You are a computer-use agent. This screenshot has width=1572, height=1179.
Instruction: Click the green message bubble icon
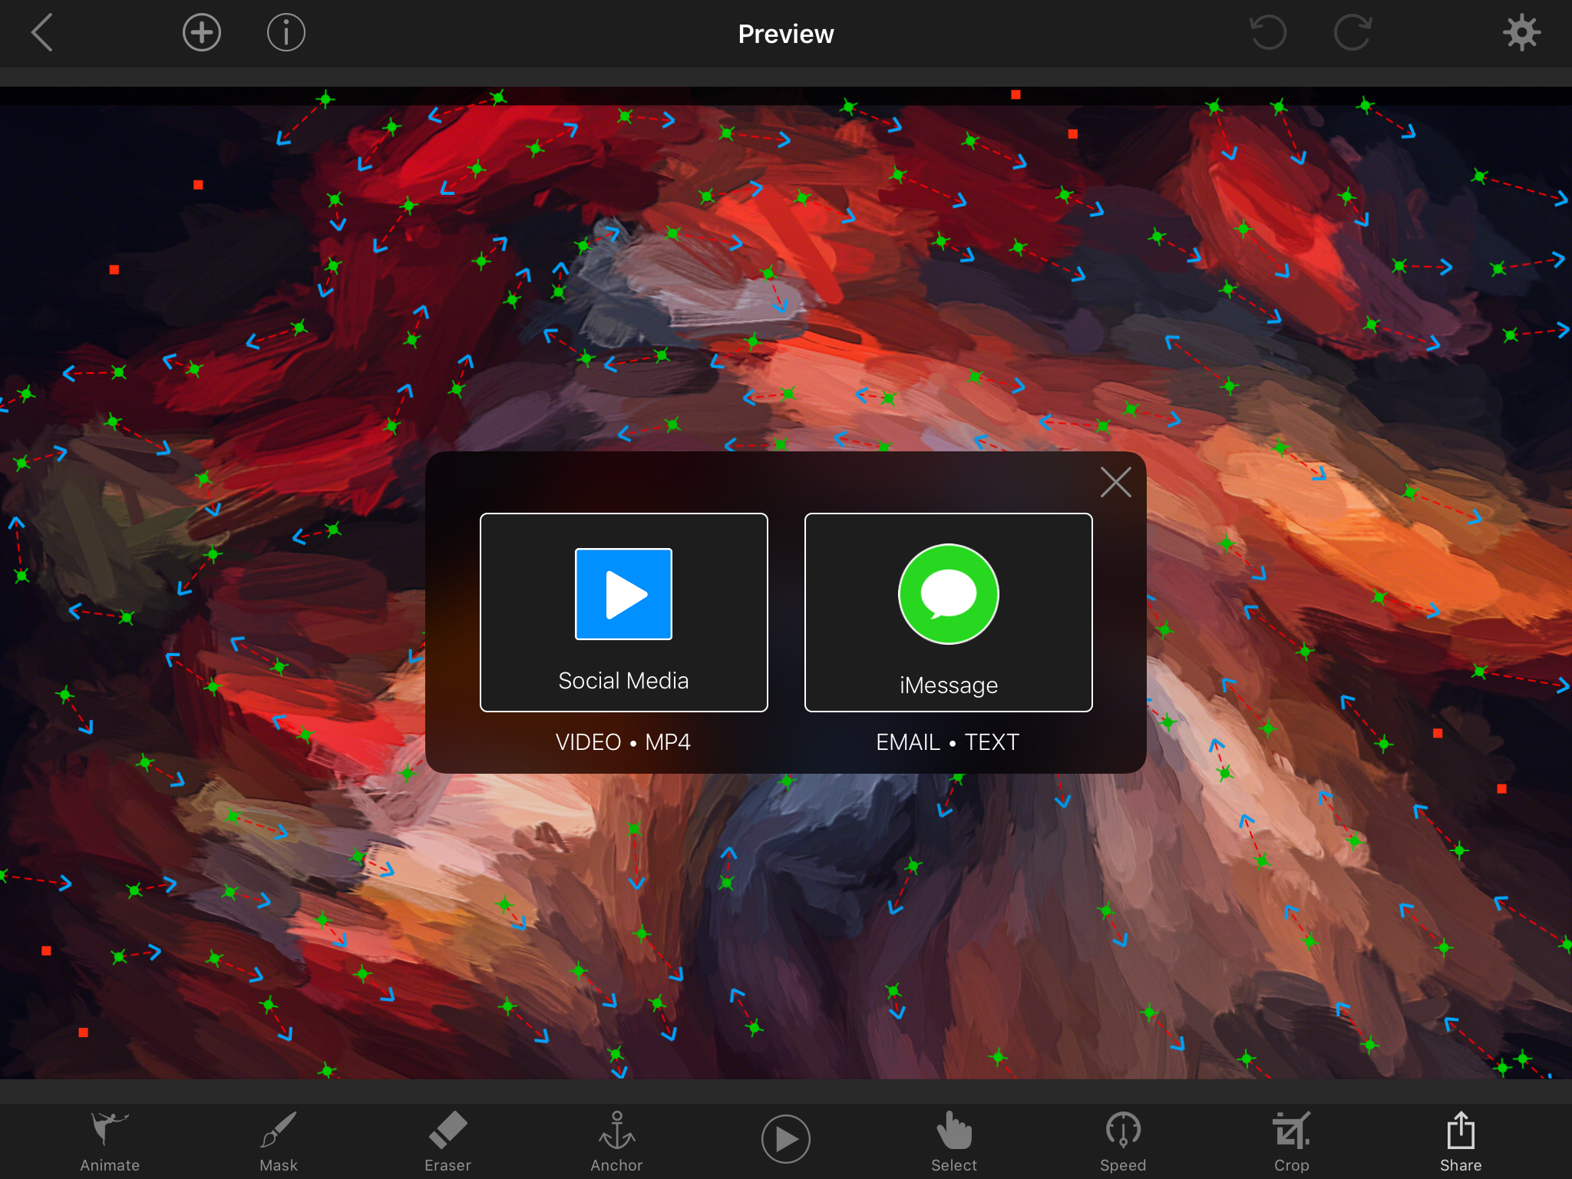coord(949,594)
